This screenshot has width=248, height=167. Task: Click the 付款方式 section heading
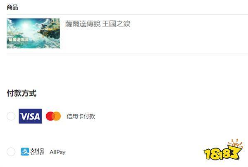point(21,93)
